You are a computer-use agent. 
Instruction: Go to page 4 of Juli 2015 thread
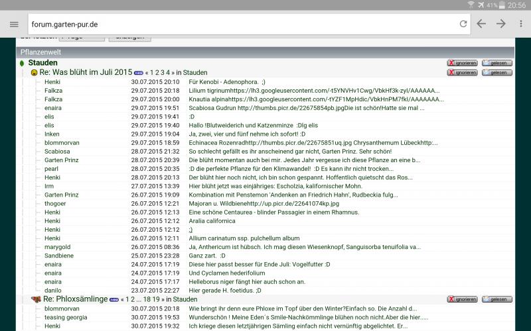tap(168, 72)
